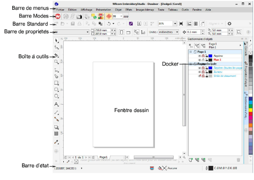
Task: Click the page width field 210.0 mm
Action: 103,30
